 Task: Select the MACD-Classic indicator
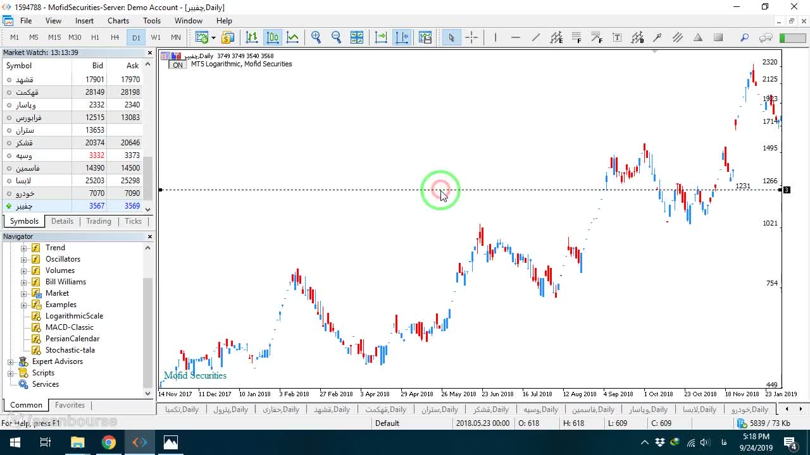(69, 327)
